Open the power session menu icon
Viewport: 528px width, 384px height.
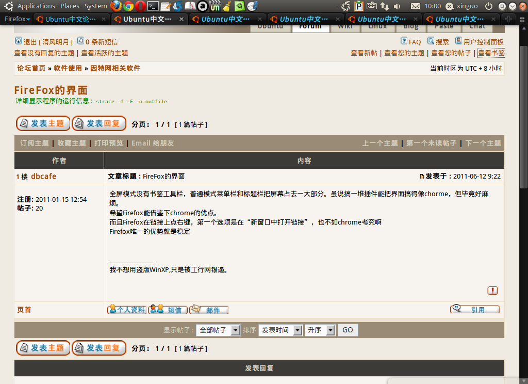click(x=489, y=6)
